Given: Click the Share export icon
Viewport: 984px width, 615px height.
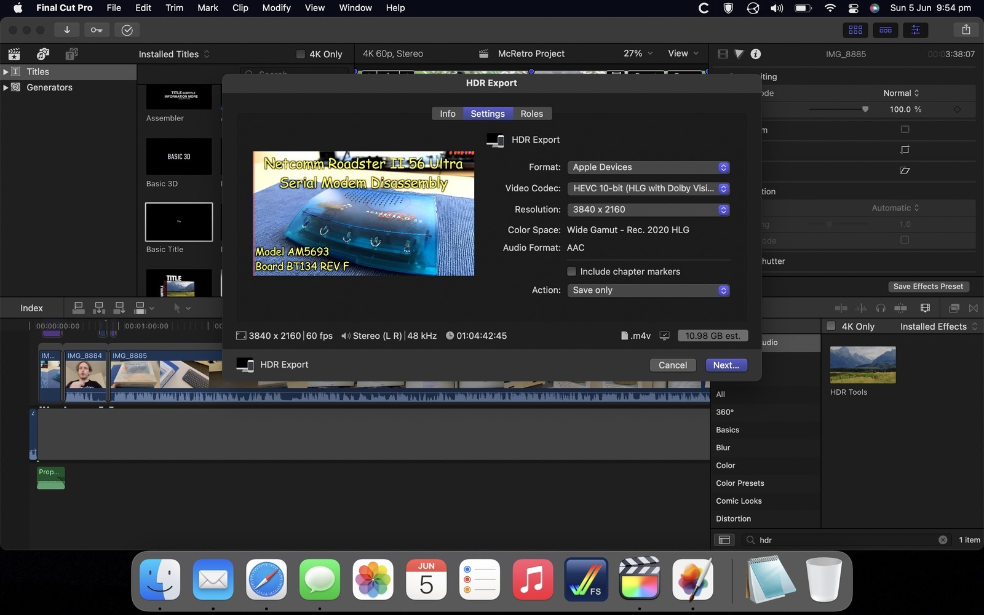Looking at the screenshot, I should coord(966,30).
